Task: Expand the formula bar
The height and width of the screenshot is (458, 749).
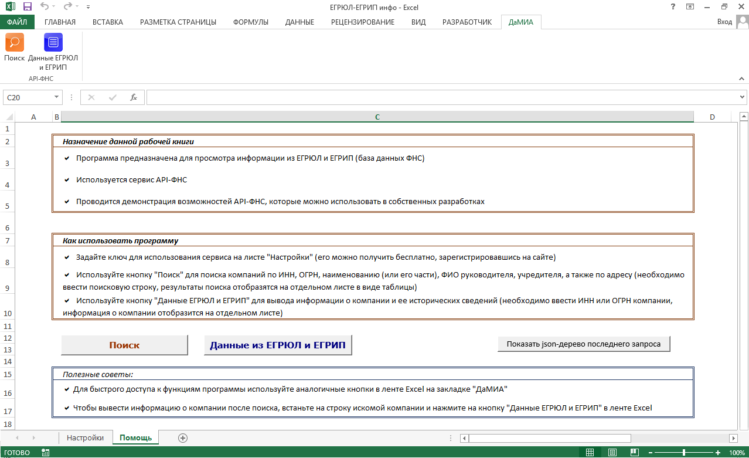Action: click(743, 97)
